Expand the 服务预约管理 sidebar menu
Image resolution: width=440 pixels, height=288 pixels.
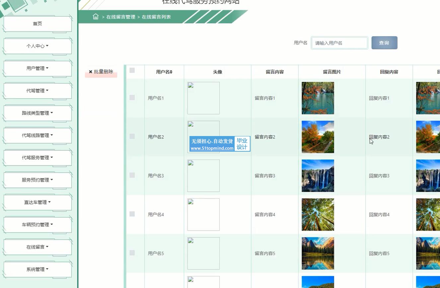pos(37,180)
